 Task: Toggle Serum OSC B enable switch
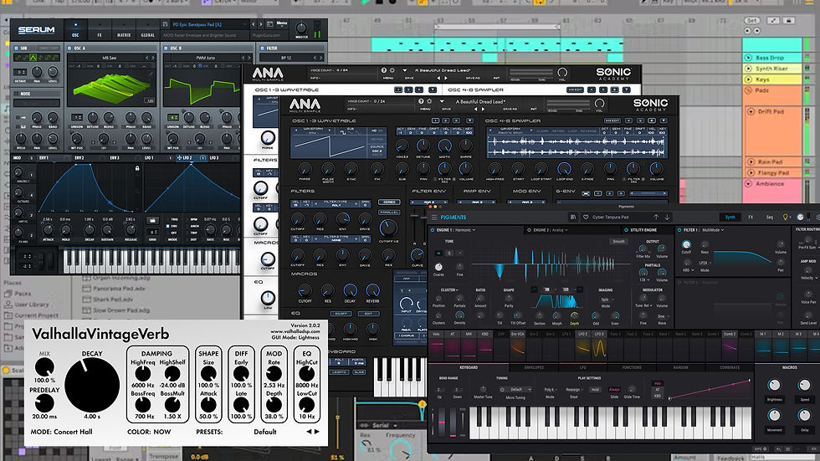(x=166, y=48)
